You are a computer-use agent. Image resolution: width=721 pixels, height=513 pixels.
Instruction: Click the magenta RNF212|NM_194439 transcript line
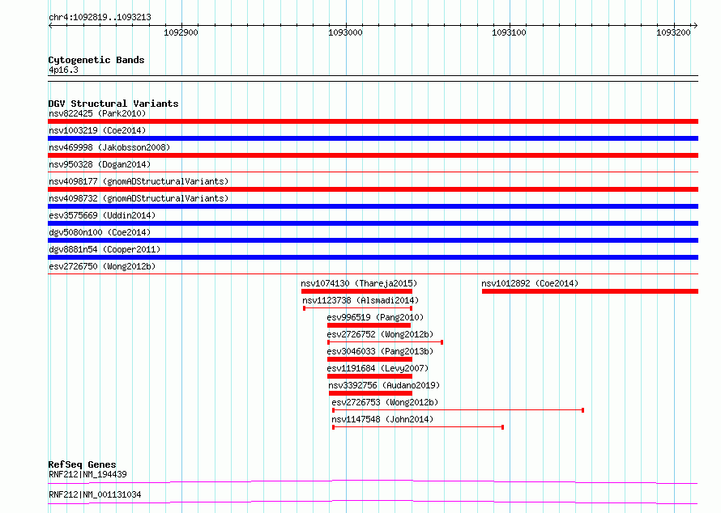tap(373, 481)
